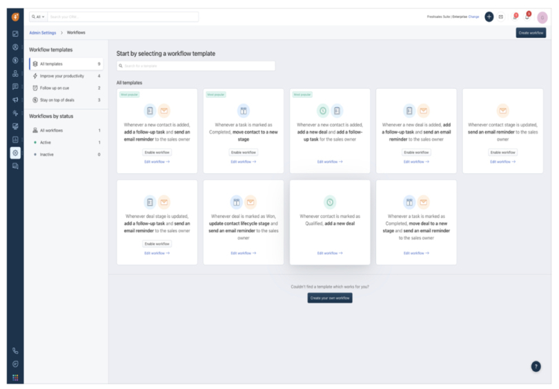Open the email envelope icon in header
The height and width of the screenshot is (389, 559).
(501, 17)
